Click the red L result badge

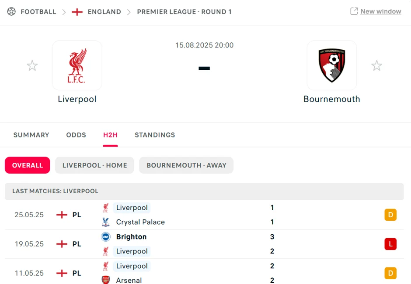point(390,244)
